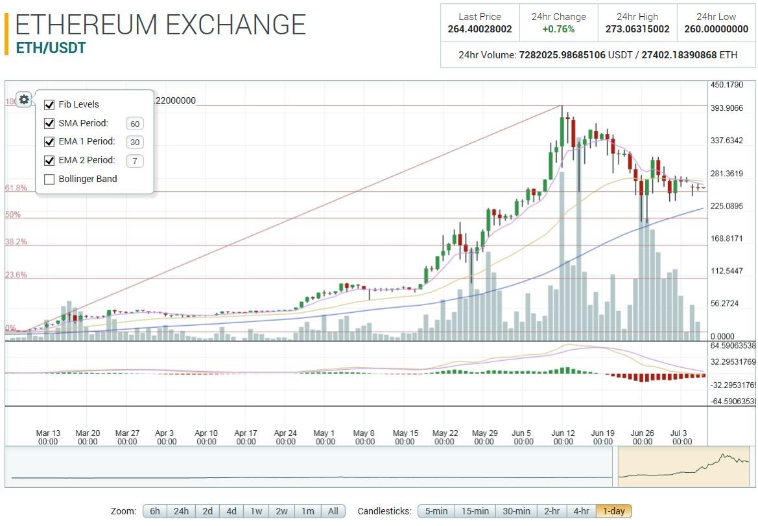Click the 24hr Low value 260.00000000
This screenshot has width=758, height=526.
[x=716, y=29]
